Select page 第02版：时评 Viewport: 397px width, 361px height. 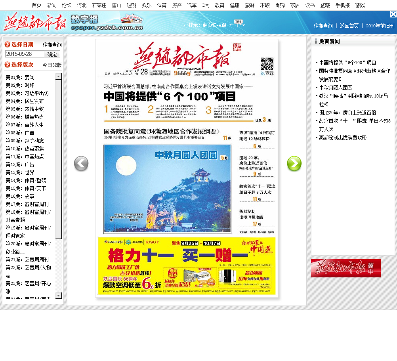click(20, 85)
